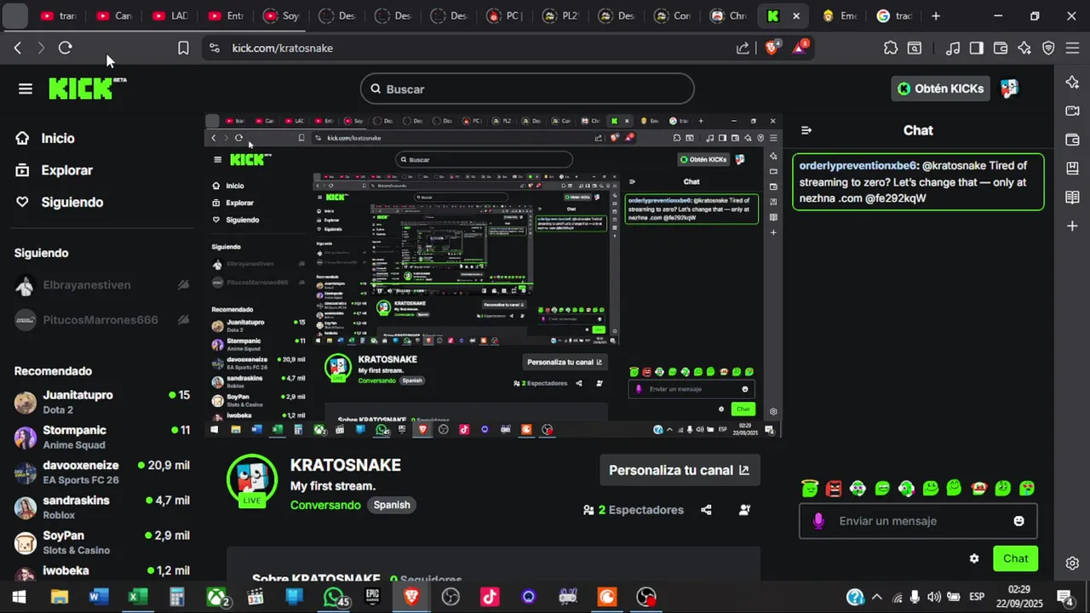
Task: Open recommended channel sandraskins
Action: tap(102, 507)
